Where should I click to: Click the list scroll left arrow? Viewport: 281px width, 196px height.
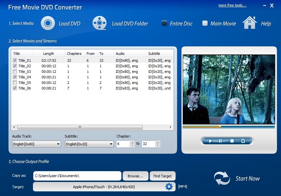tap(14, 127)
